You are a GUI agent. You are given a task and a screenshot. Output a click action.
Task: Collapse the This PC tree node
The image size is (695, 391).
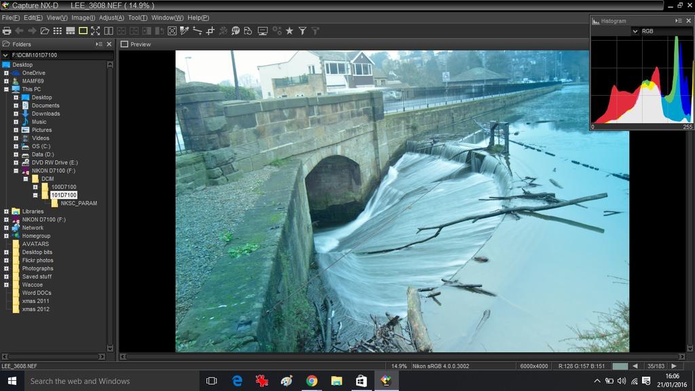click(x=6, y=89)
